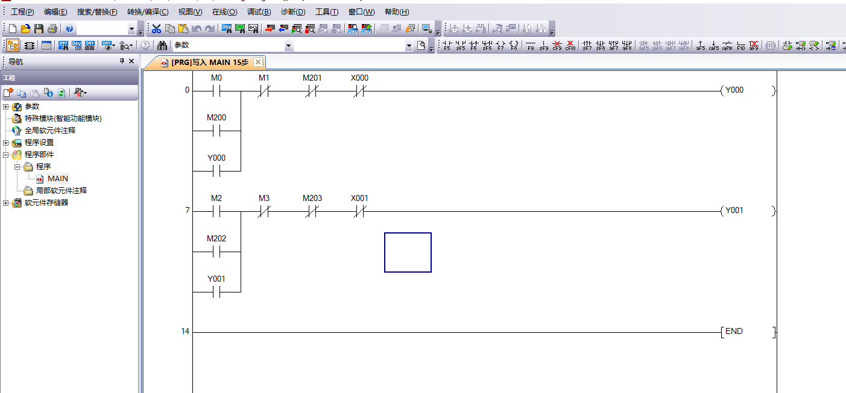Expand the 软元件存储器 tree node

coord(6,203)
